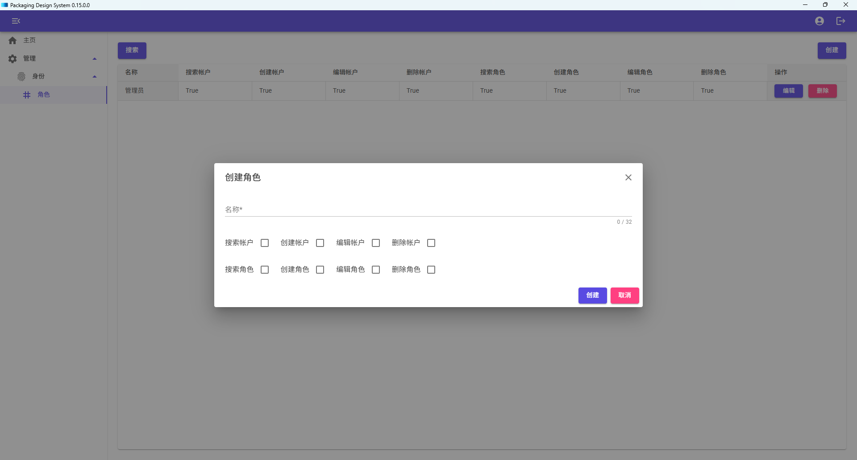This screenshot has width=857, height=460.
Task: Collapse the sidebar with the menu toggle icon
Action: pyautogui.click(x=16, y=21)
